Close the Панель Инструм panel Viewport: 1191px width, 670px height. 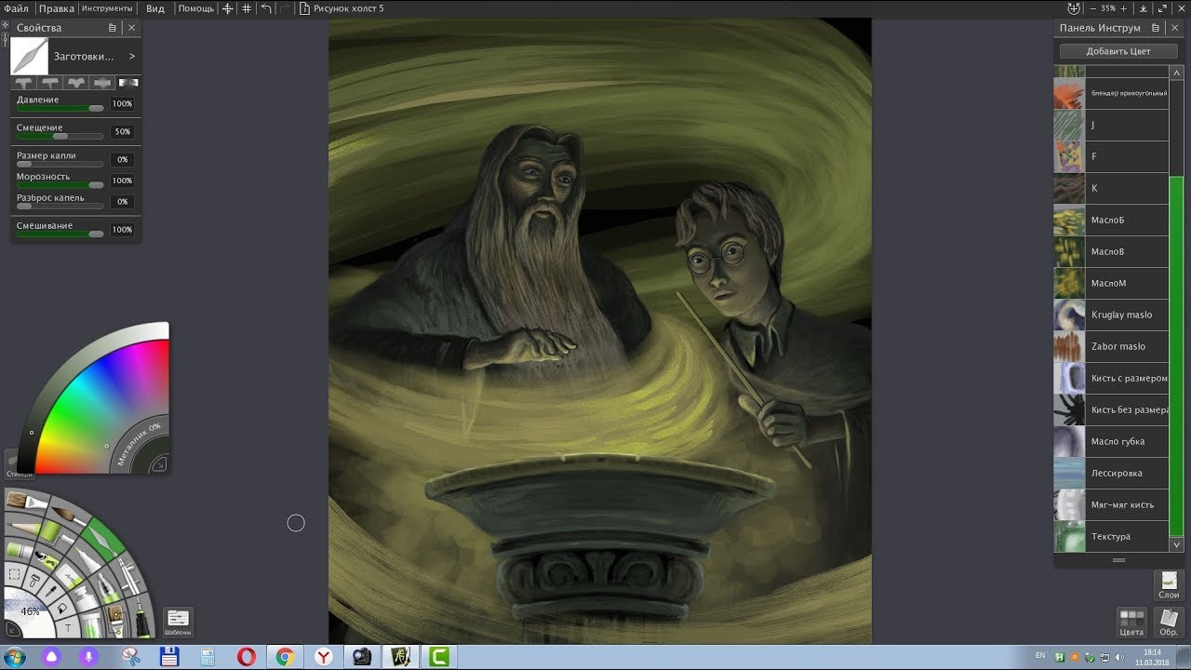pyautogui.click(x=1175, y=28)
